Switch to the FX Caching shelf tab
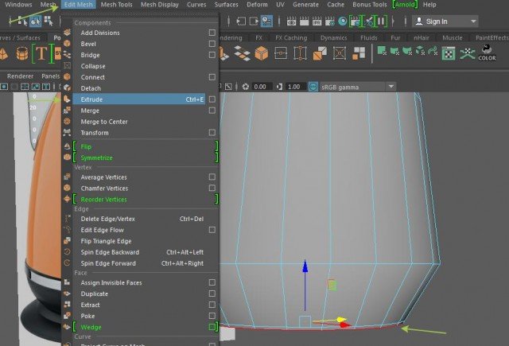The width and height of the screenshot is (509, 346). (x=293, y=37)
